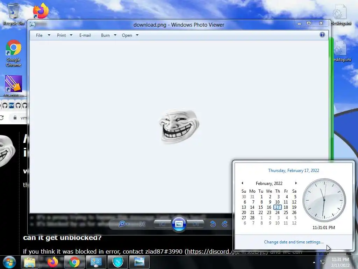Open 'Change date and time settings...'
This screenshot has height=269, width=358.
click(294, 242)
